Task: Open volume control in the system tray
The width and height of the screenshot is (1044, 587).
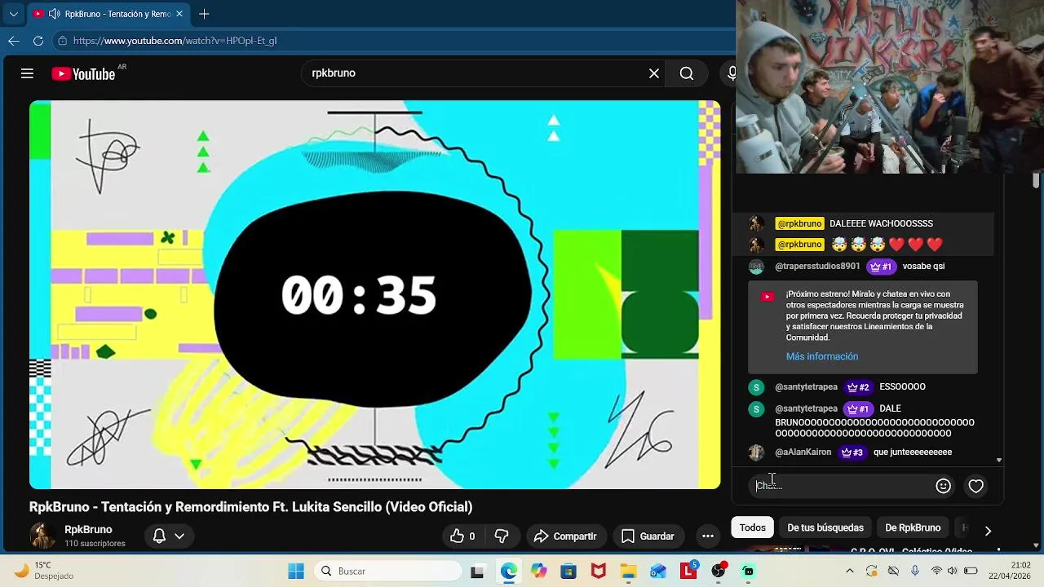Action: (x=952, y=571)
